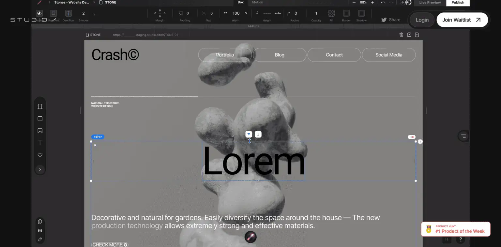Viewport: 501px width, 247px height.
Task: Toggle the Display eye visibility
Action: point(39,13)
